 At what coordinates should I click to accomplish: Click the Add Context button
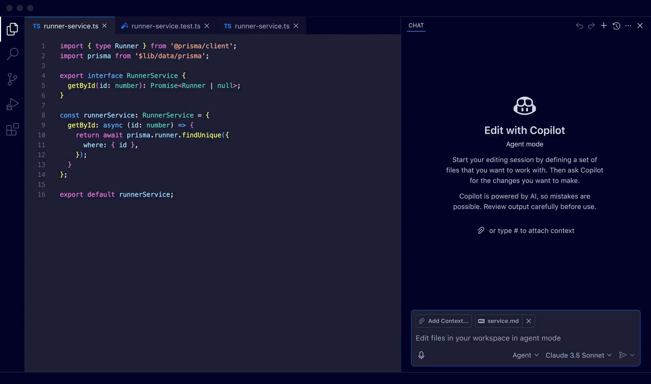[443, 321]
